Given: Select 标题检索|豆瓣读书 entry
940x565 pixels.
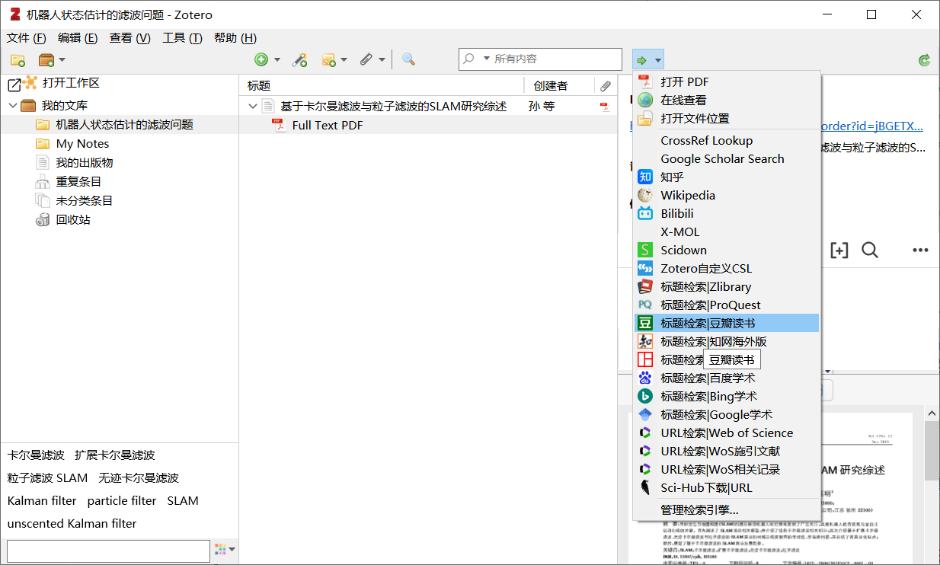Looking at the screenshot, I should pos(727,323).
